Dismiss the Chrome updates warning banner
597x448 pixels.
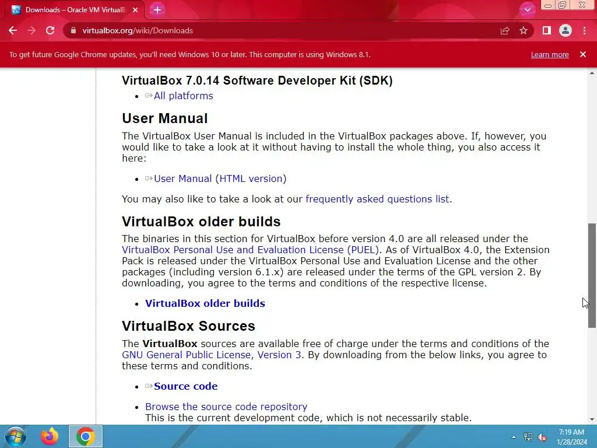click(x=583, y=54)
